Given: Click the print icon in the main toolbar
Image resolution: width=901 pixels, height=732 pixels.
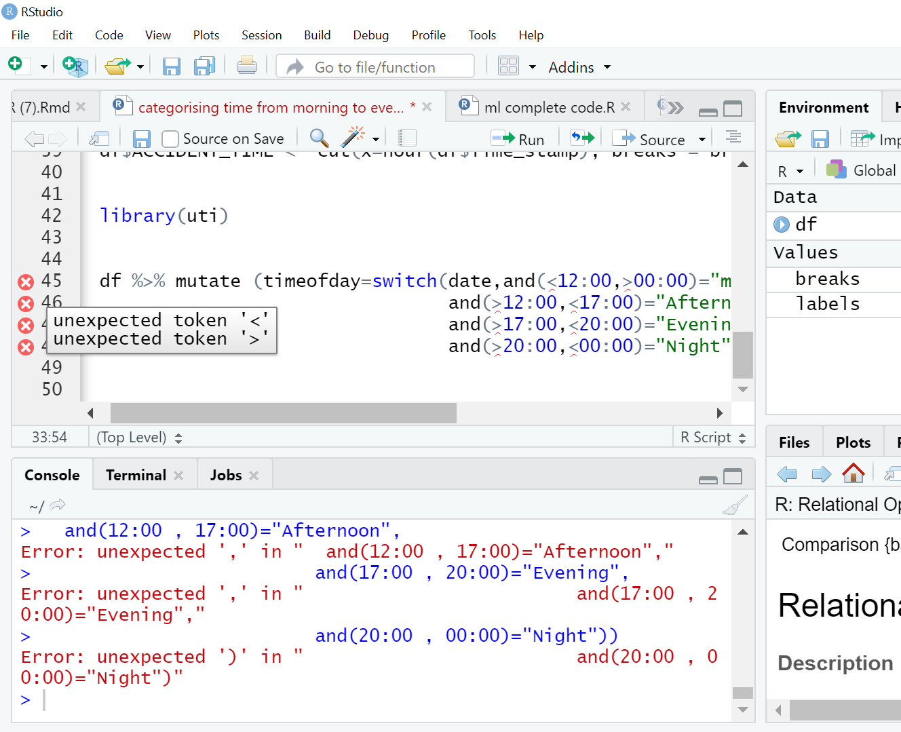Looking at the screenshot, I should click(246, 66).
